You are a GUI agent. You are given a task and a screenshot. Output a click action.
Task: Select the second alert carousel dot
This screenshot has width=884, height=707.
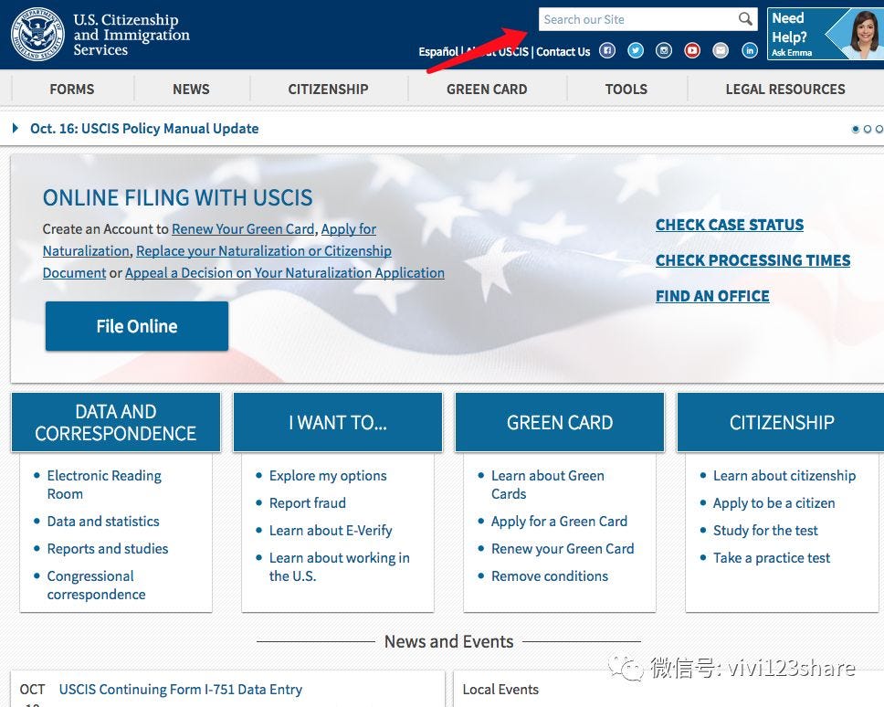pyautogui.click(x=868, y=129)
